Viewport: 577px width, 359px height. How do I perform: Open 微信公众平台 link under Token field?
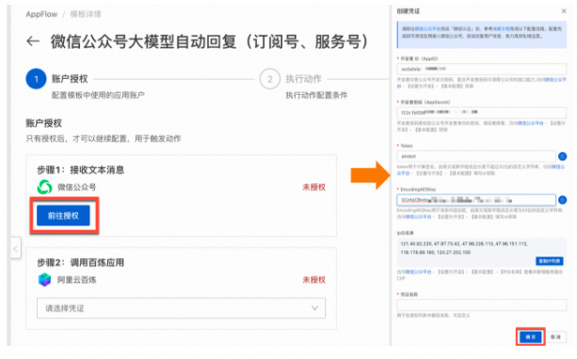point(558,167)
